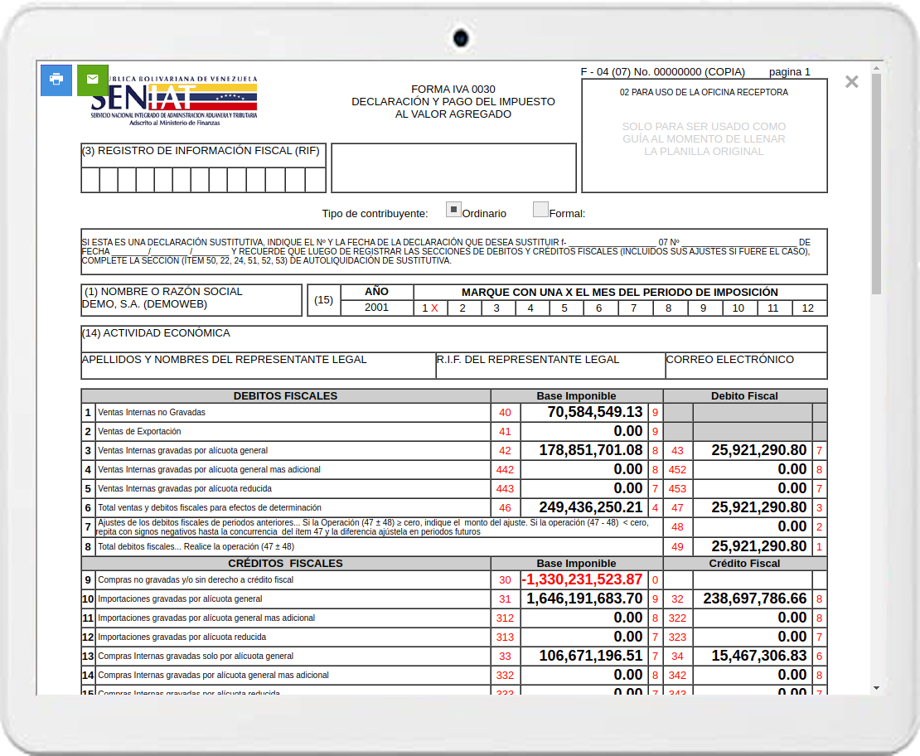This screenshot has height=756, width=920.
Task: Click row 10 Importaciones gravadas por alícuota general
Action: point(180,598)
